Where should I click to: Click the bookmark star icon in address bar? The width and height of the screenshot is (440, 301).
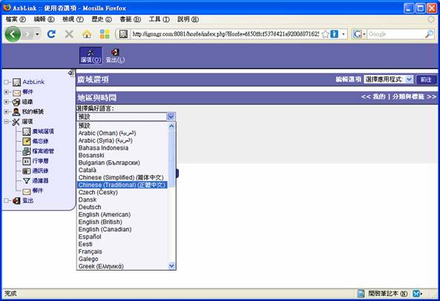[325, 34]
